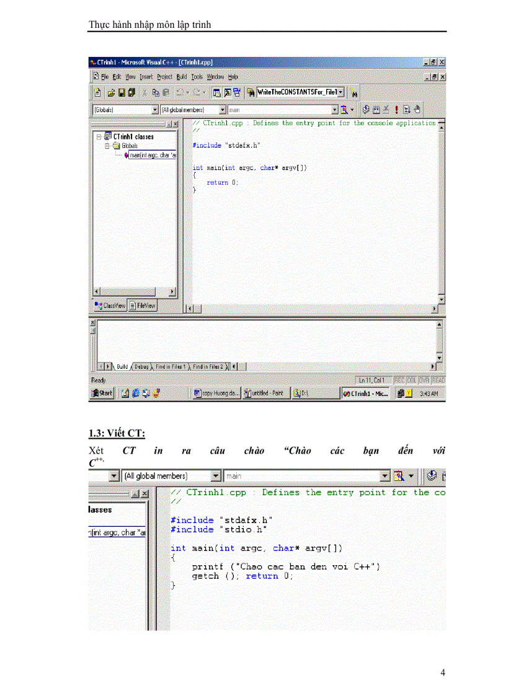Screen dimensions: 506x696
Task: Click the Save All toolbar icon
Action: (x=130, y=92)
